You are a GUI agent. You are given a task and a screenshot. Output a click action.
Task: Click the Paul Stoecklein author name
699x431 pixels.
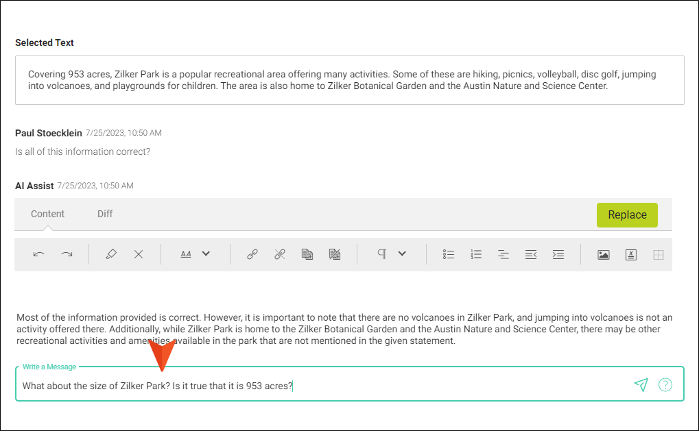click(x=49, y=133)
